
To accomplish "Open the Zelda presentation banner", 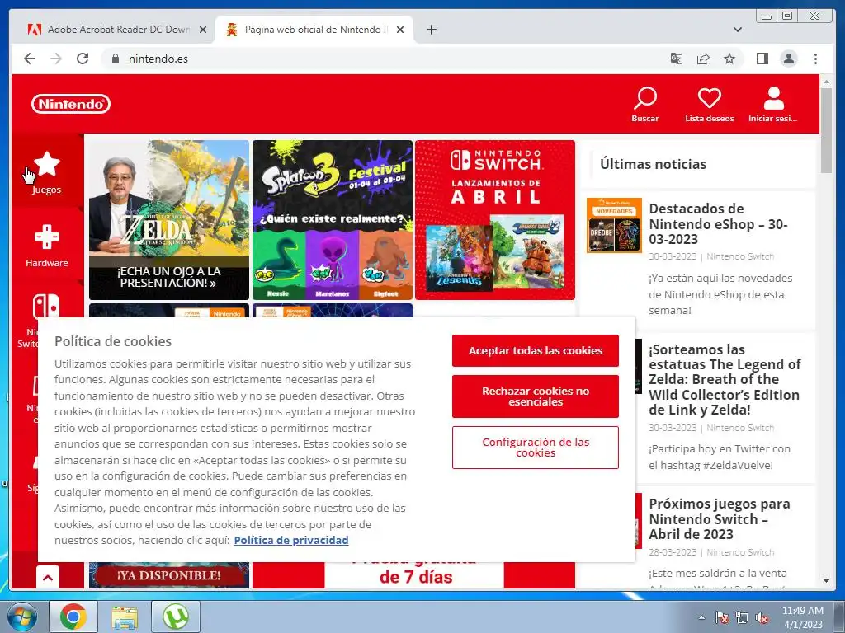I will pyautogui.click(x=169, y=219).
